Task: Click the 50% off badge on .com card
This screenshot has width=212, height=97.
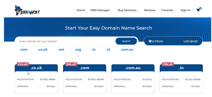Action: [71, 64]
